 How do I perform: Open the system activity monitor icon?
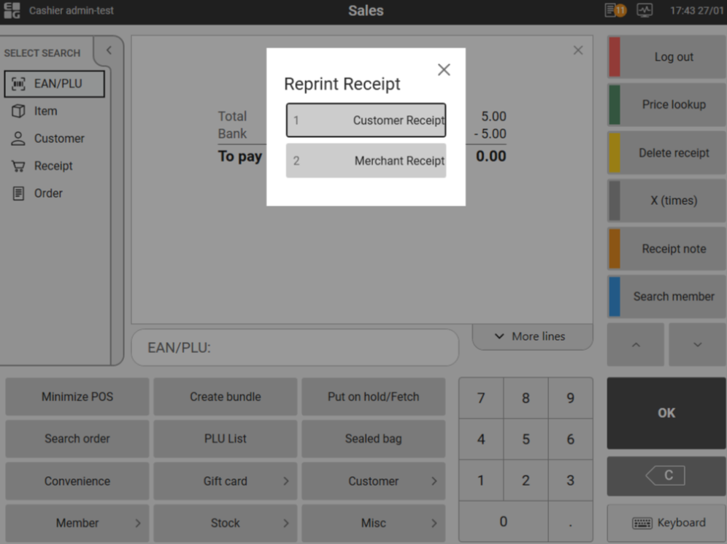click(x=644, y=10)
